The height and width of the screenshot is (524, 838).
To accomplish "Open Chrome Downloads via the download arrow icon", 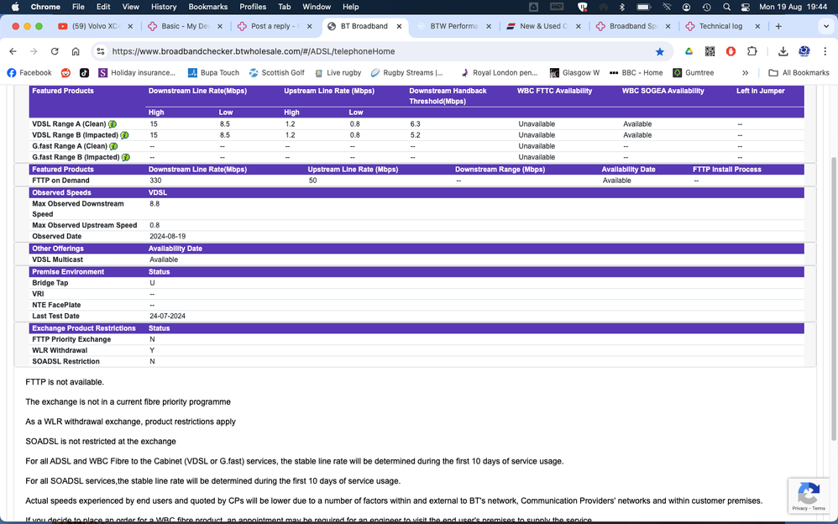I will pos(783,51).
